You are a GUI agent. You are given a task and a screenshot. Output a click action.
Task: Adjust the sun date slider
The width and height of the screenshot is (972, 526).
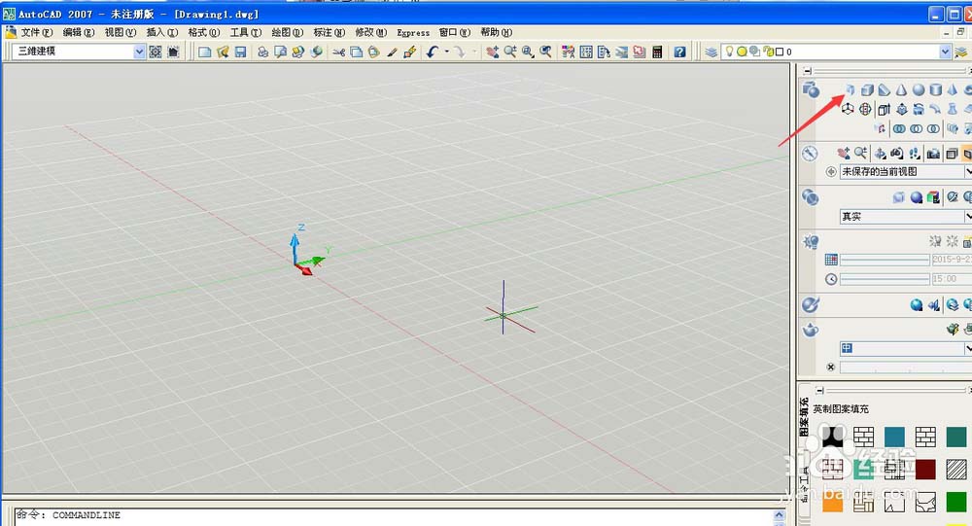pyautogui.click(x=885, y=260)
